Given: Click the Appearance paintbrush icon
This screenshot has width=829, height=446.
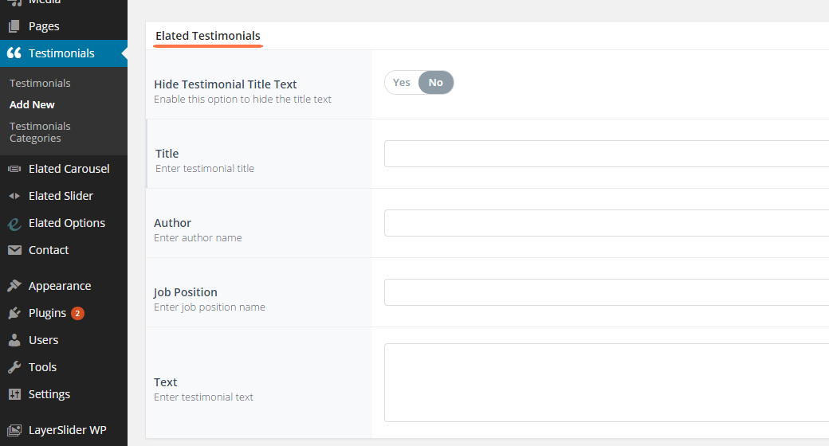Looking at the screenshot, I should (x=14, y=286).
